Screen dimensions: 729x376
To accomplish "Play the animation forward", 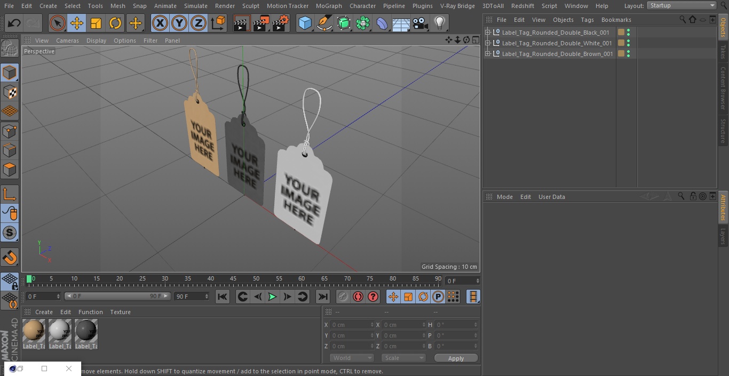I will coord(272,297).
